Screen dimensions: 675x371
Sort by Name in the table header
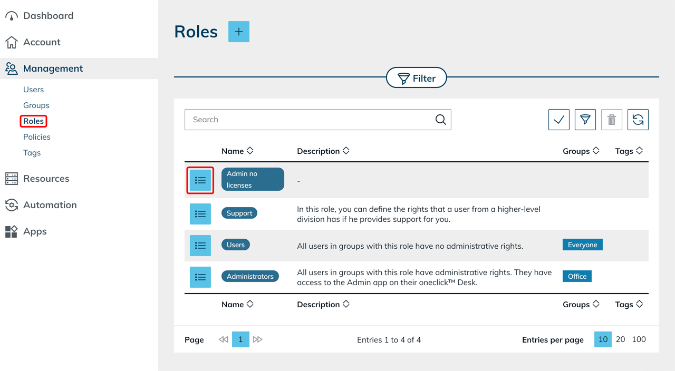[237, 151]
